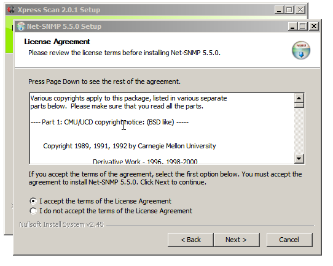
Task: Click the license scrollbar down arrow
Action: (299, 158)
